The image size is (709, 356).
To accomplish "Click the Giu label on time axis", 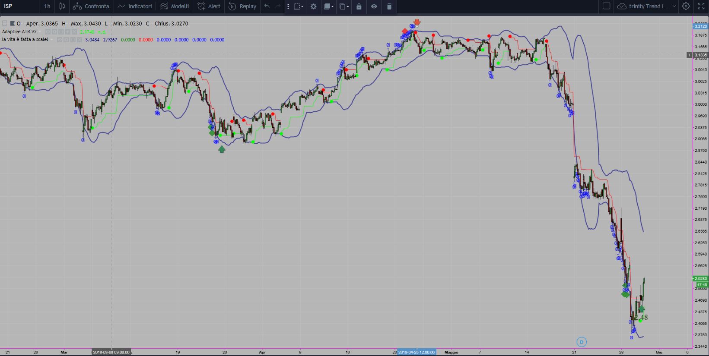I will pos(659,352).
